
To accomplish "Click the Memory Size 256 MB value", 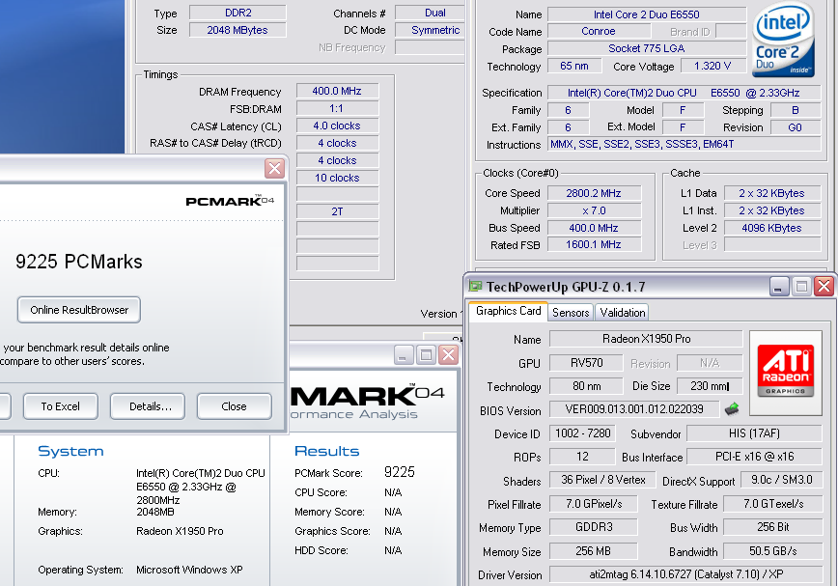I will point(594,550).
